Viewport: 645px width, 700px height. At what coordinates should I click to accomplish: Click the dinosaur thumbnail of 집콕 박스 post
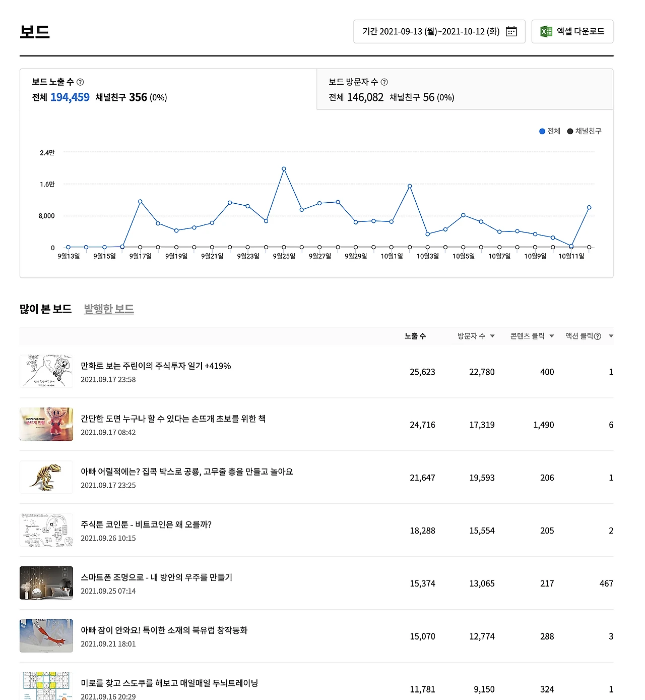[x=46, y=477]
